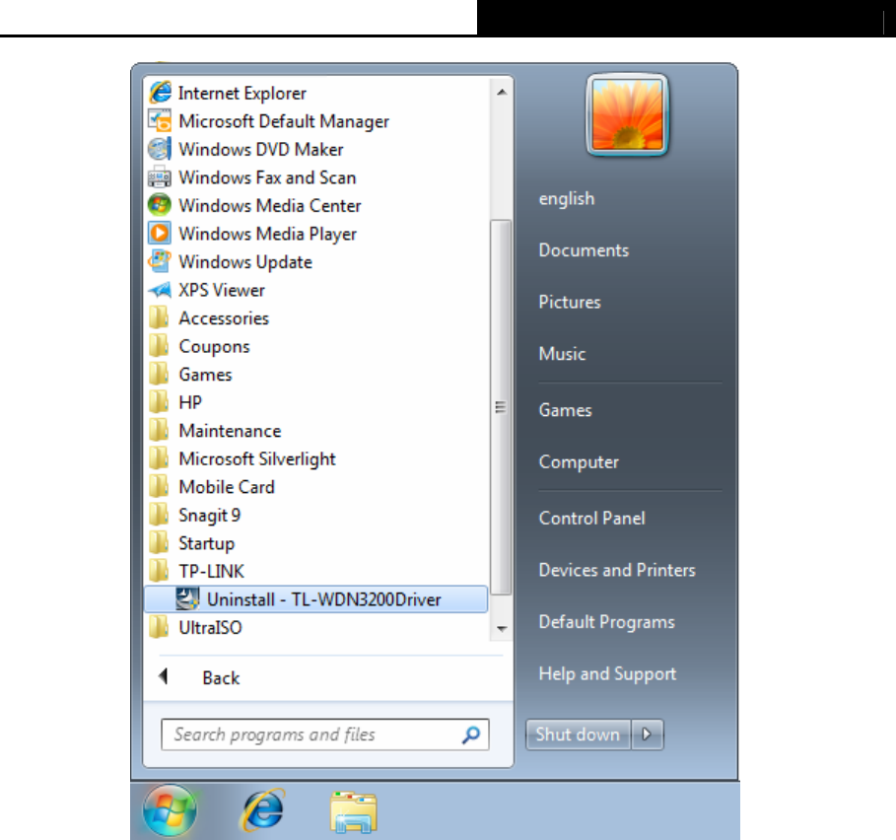Open Devices and Printers

click(617, 570)
